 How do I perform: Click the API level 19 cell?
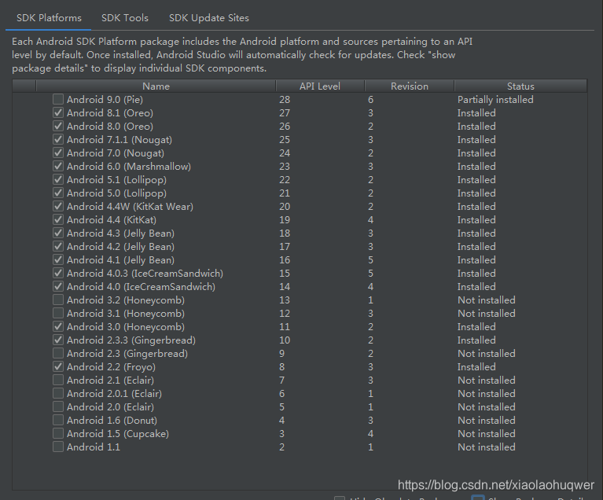point(285,220)
